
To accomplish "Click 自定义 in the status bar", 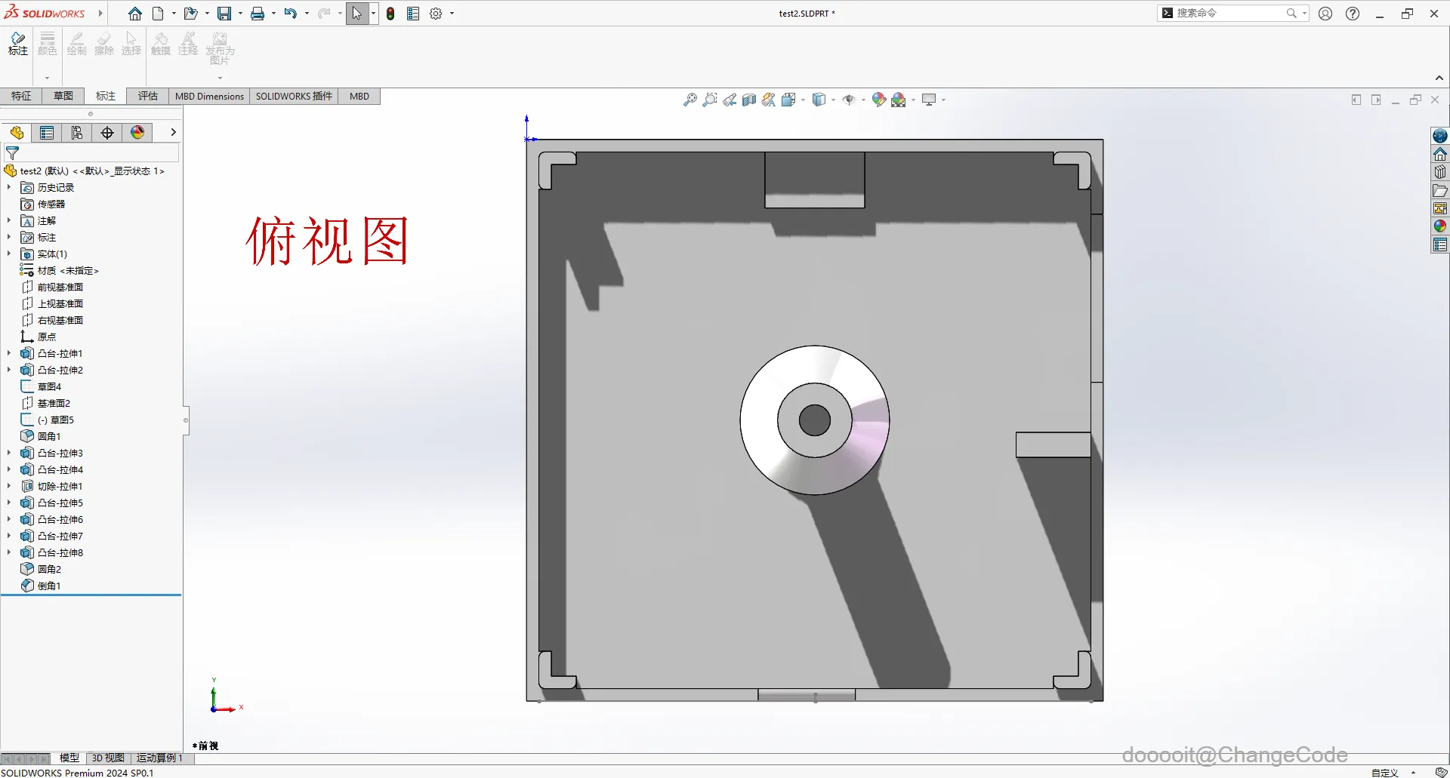I will (x=1386, y=772).
